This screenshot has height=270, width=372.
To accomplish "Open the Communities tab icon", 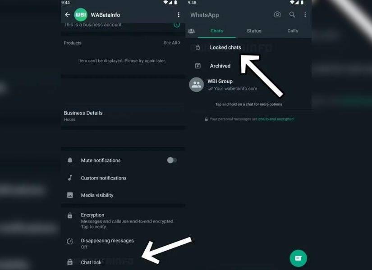I will (191, 31).
